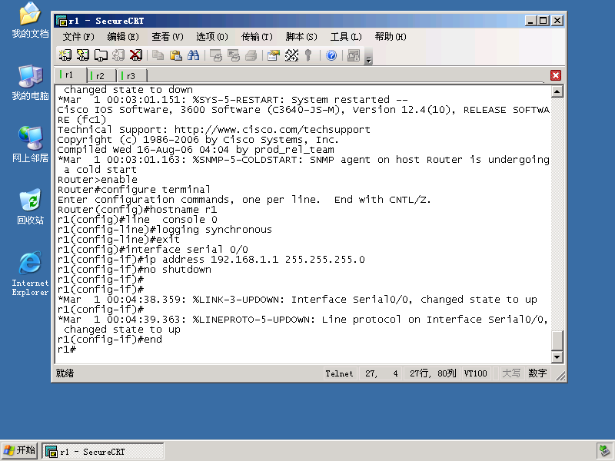Click the public key icon

pyautogui.click(x=308, y=55)
